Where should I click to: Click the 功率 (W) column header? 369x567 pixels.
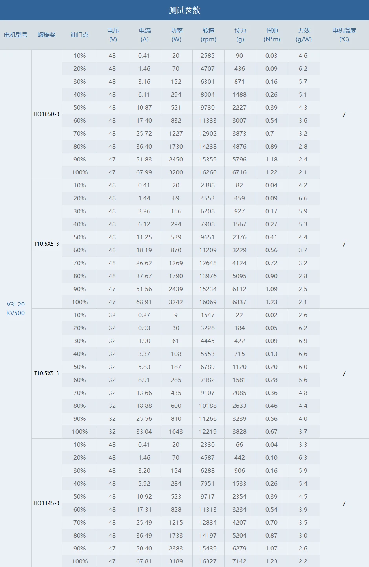(x=177, y=35)
